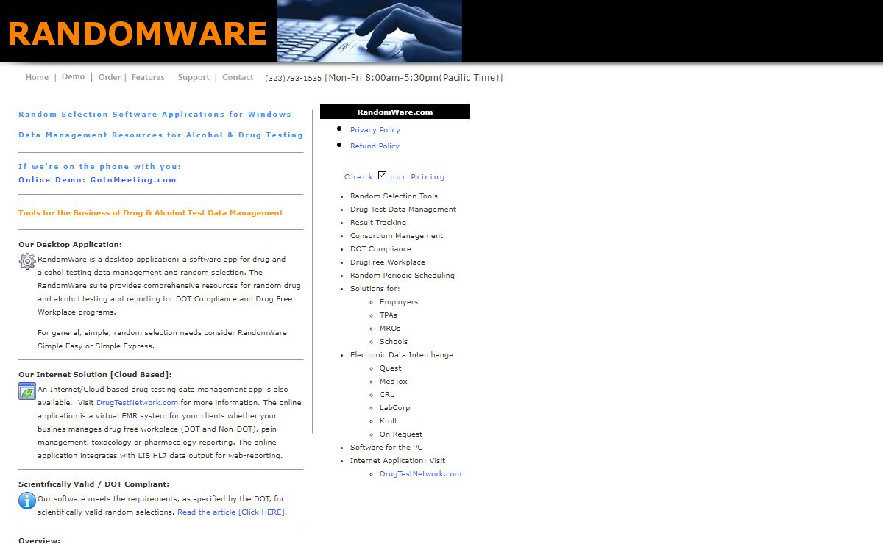Image resolution: width=883 pixels, height=544 pixels.
Task: Open the Refund Policy link
Action: point(375,146)
